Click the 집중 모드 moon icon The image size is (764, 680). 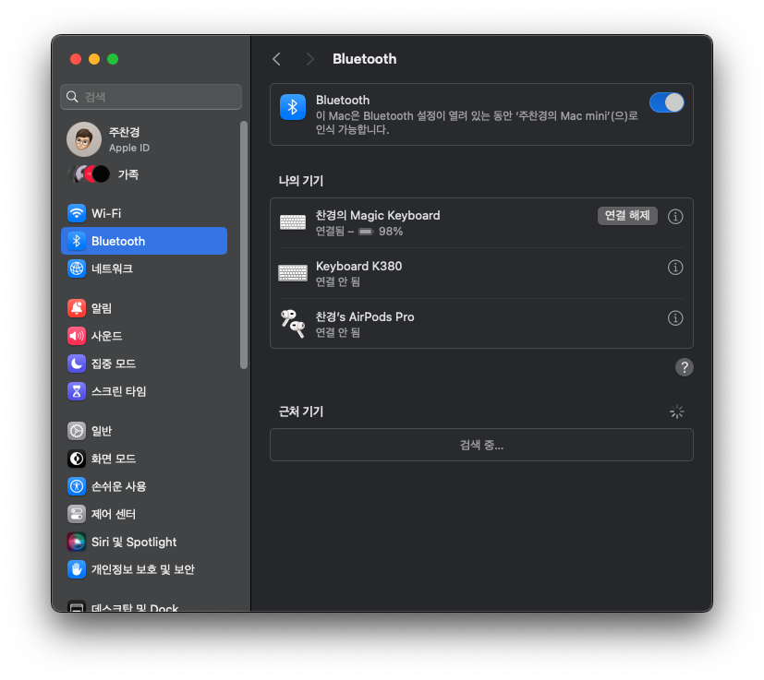(x=77, y=364)
